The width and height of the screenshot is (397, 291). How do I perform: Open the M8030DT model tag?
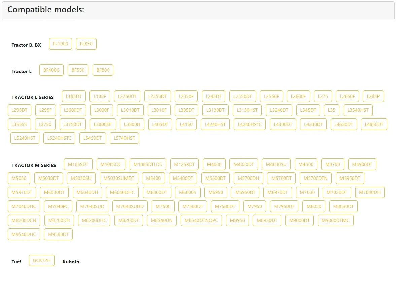(343, 206)
